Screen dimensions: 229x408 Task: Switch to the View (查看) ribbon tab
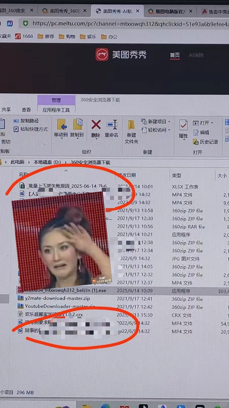26,110
